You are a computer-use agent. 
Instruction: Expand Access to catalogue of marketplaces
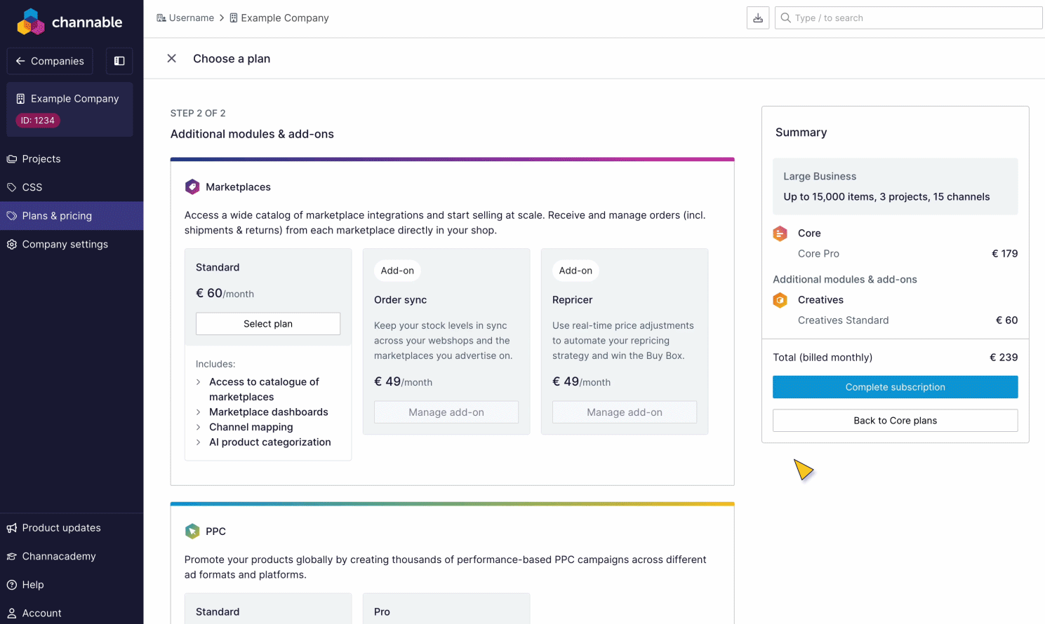pyautogui.click(x=199, y=382)
